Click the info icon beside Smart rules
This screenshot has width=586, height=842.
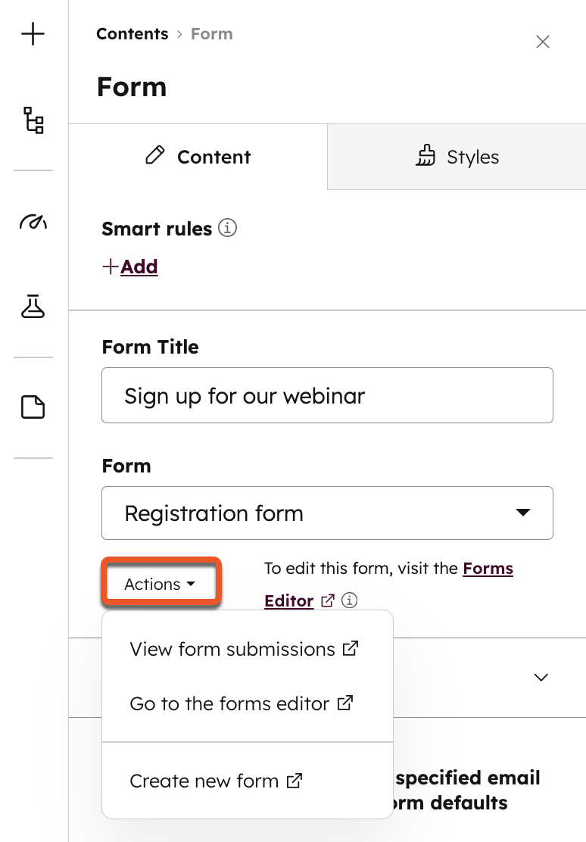(227, 228)
